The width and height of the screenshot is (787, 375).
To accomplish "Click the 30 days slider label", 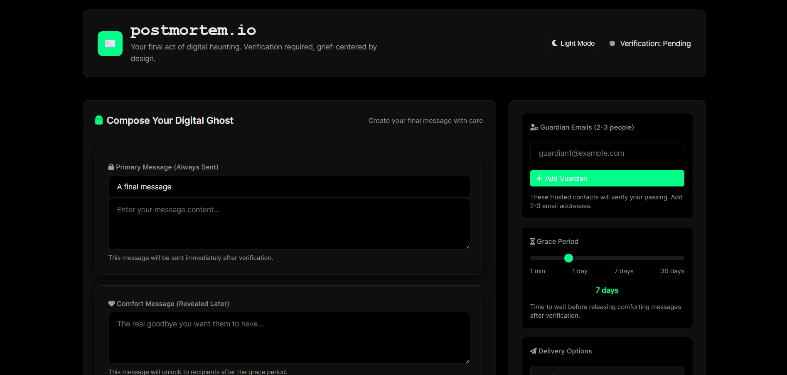I will pos(672,271).
